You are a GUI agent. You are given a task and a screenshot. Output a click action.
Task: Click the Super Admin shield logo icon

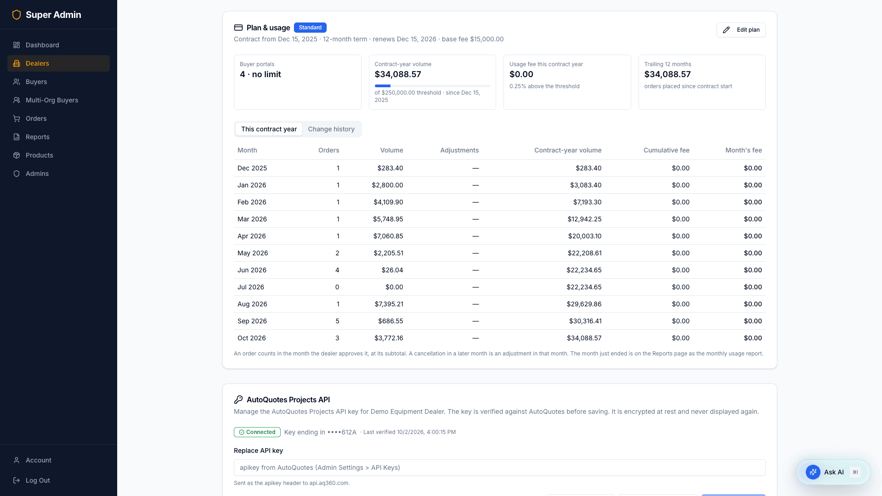tap(17, 15)
